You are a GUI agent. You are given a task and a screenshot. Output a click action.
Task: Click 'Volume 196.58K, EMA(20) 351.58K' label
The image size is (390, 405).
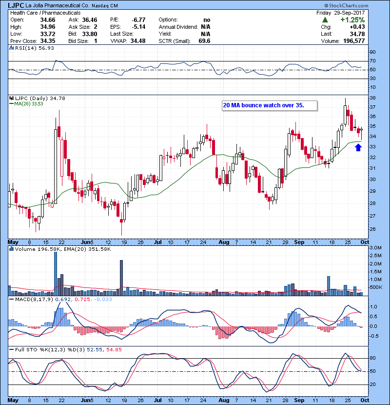pyautogui.click(x=63, y=249)
